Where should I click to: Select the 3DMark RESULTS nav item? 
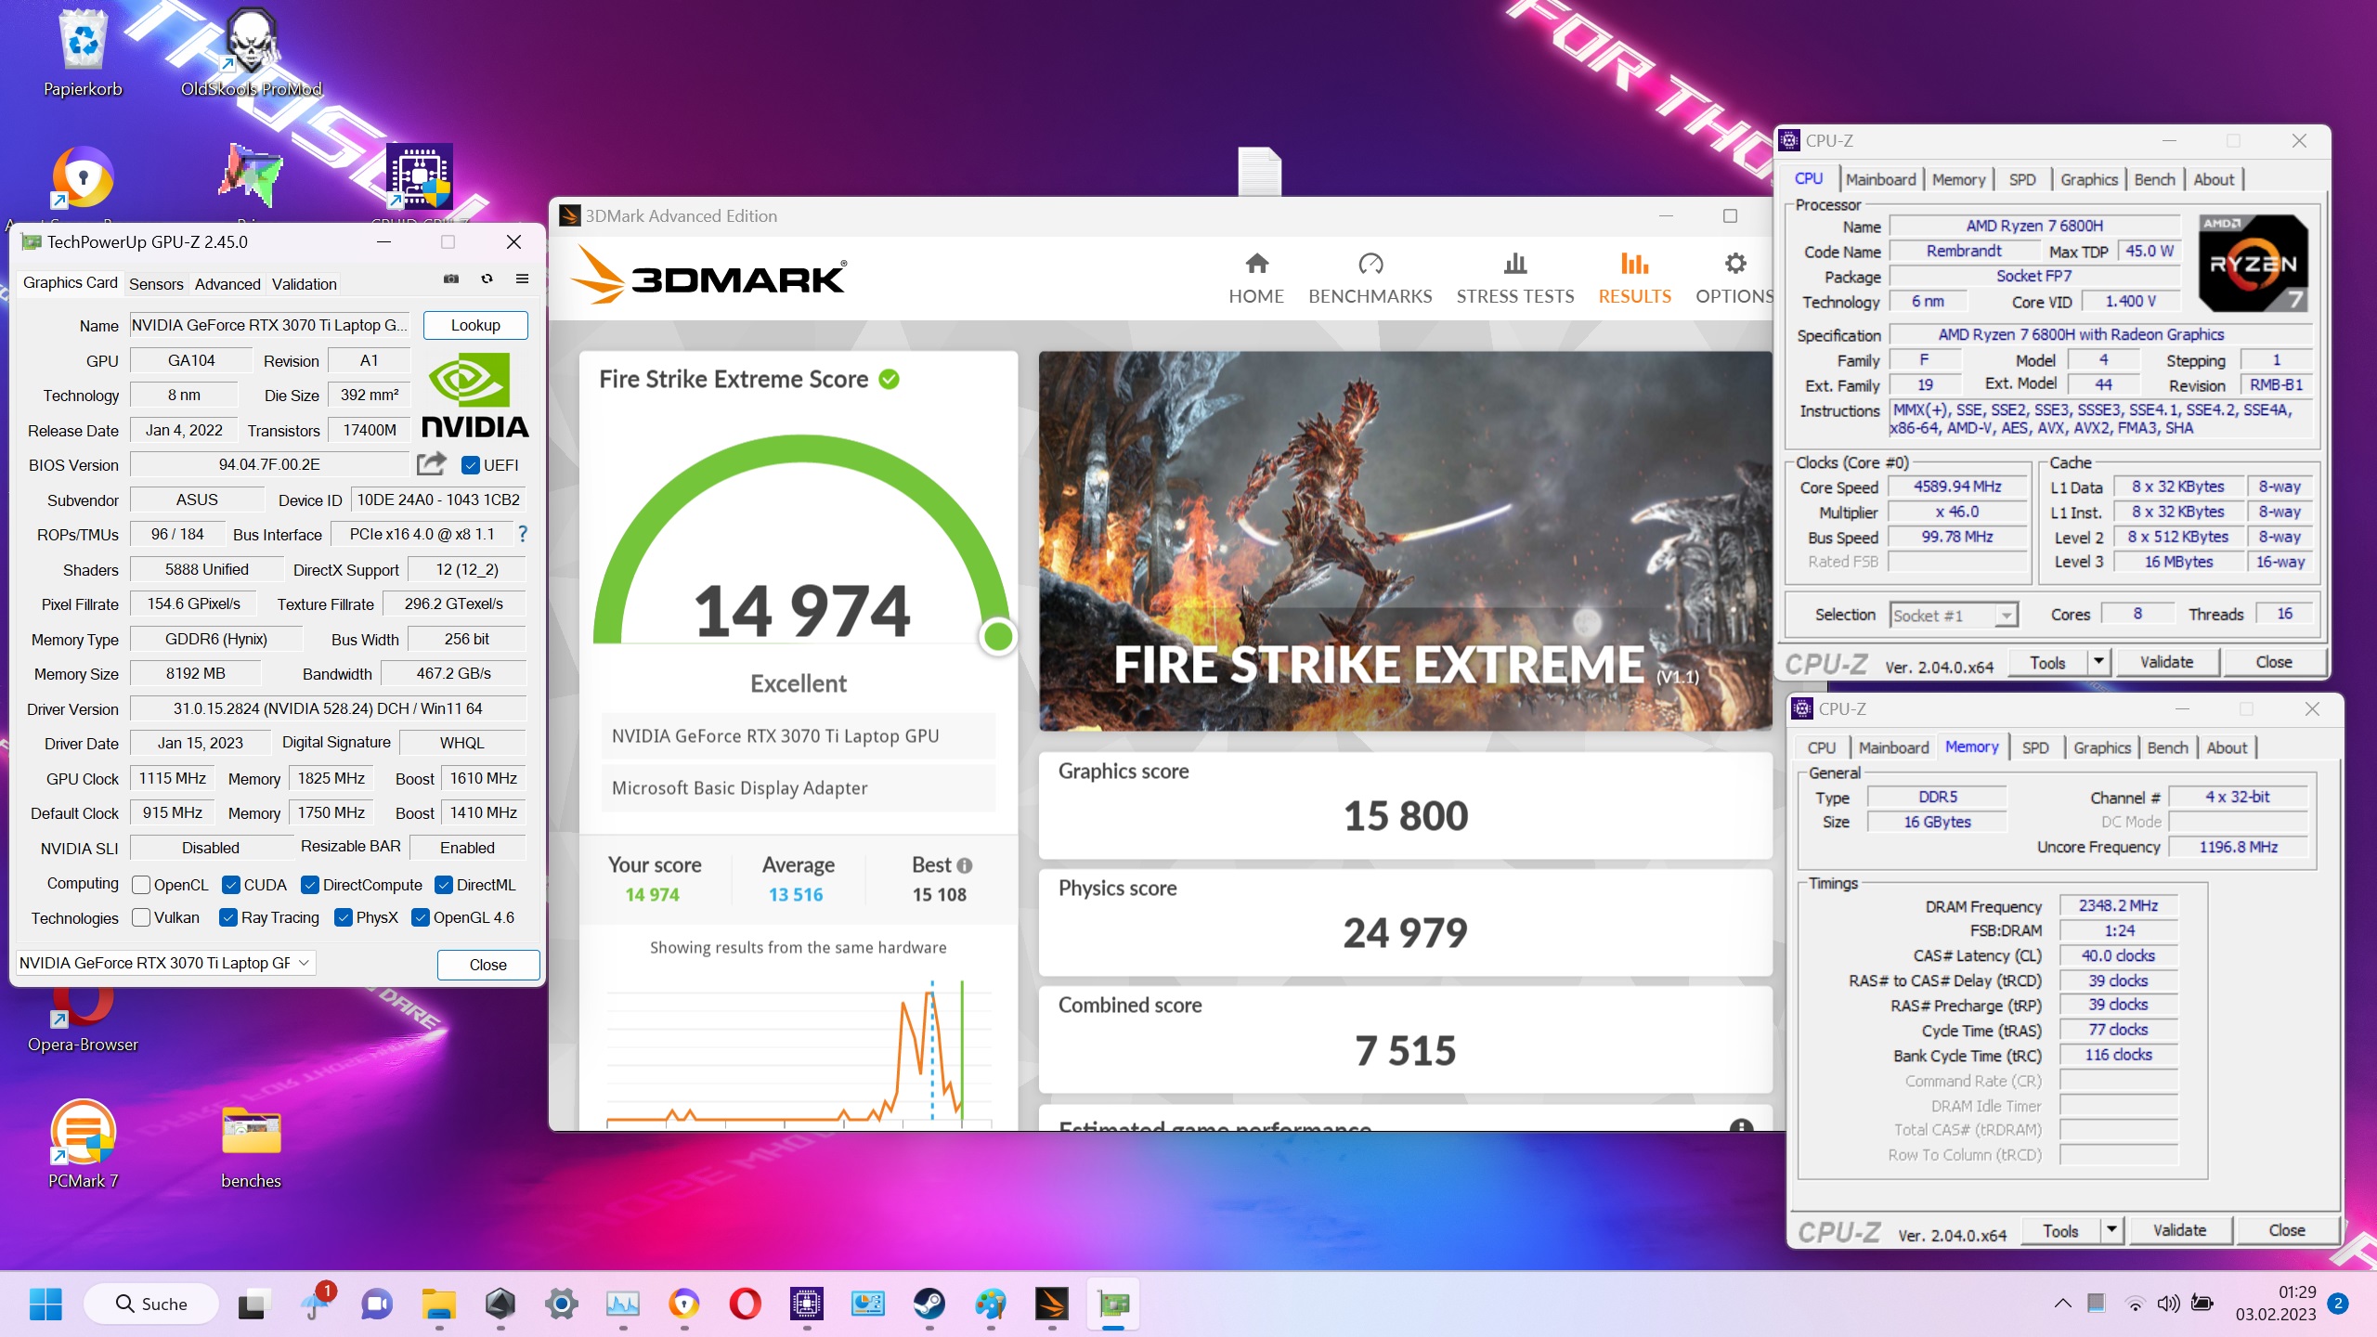(1634, 277)
